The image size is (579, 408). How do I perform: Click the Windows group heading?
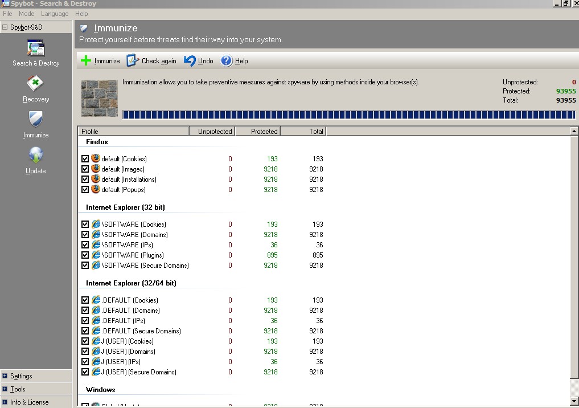tap(100, 390)
